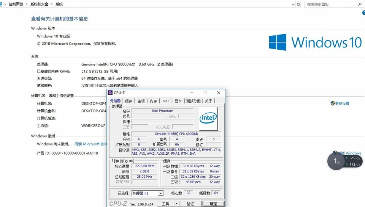Click the stepping value 5
The image size is (365, 207).
tap(214, 139)
